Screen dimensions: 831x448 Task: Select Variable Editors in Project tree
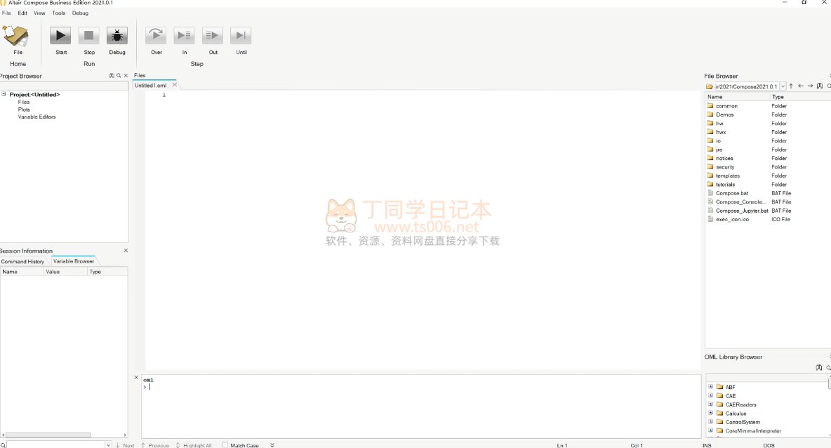[x=36, y=117]
